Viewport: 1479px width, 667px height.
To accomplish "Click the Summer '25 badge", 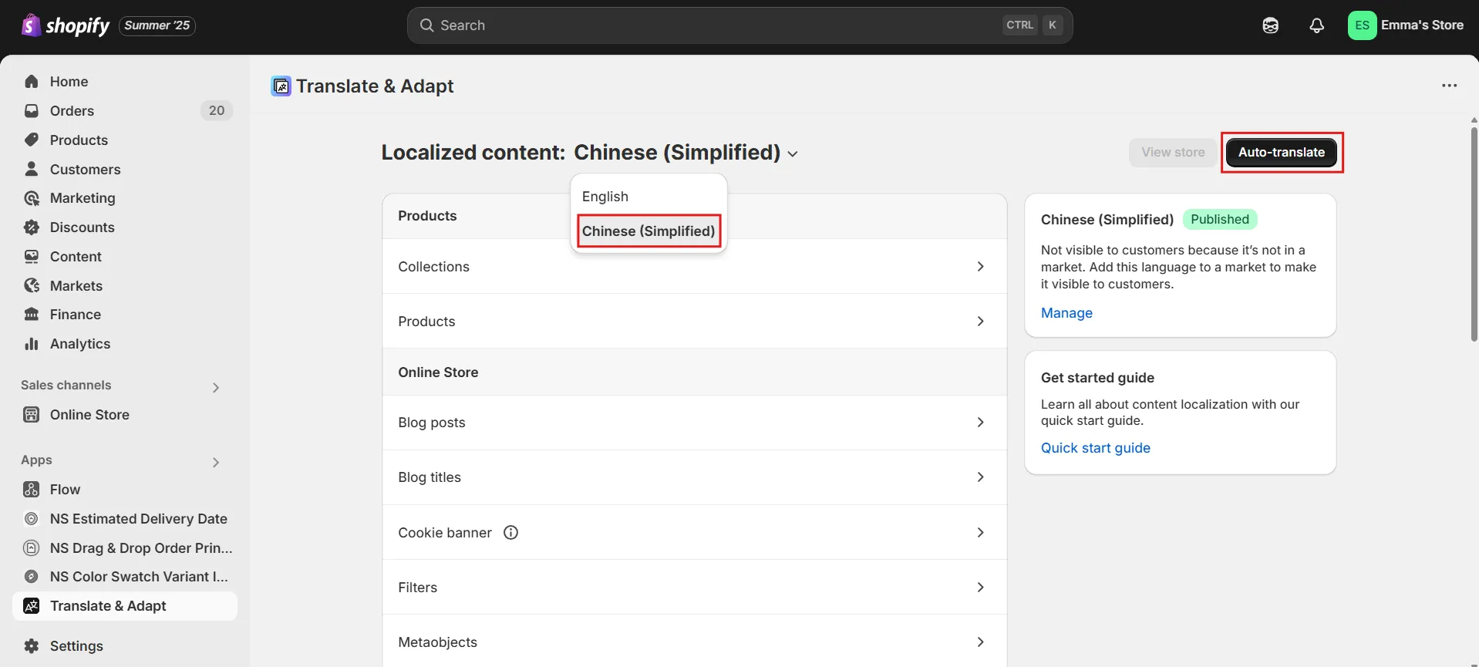I will coord(157,25).
